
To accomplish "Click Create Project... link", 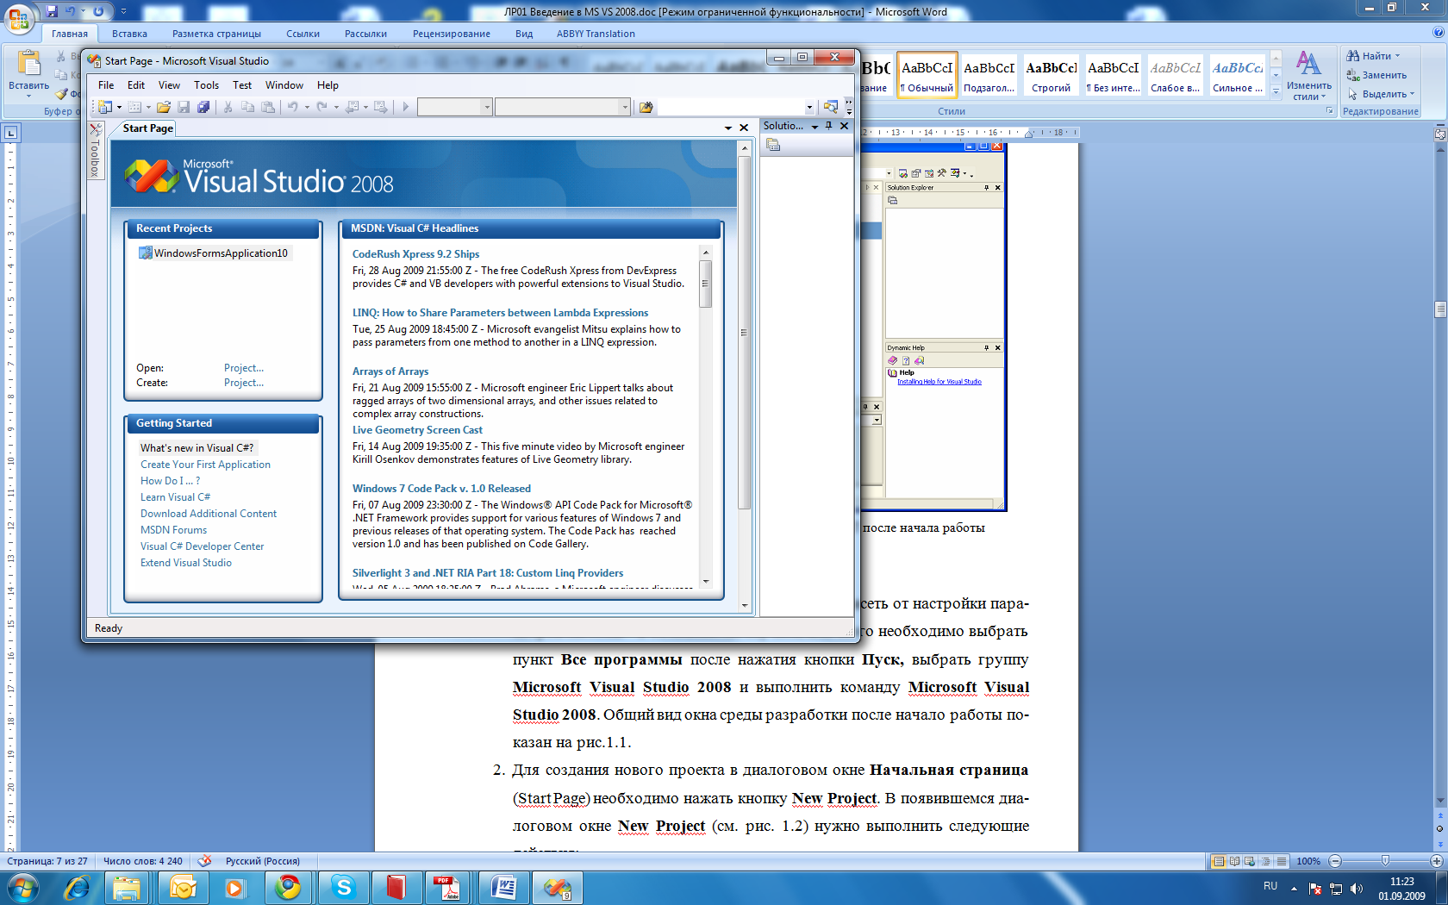I will point(244,383).
